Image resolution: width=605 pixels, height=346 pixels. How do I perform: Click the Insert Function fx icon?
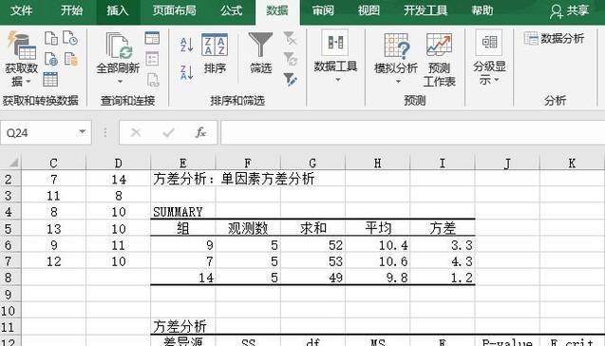click(200, 132)
